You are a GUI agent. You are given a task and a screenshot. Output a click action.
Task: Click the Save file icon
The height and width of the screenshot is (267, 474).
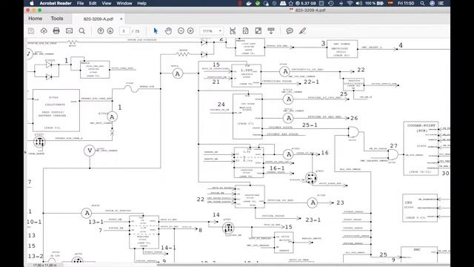[x=31, y=31]
